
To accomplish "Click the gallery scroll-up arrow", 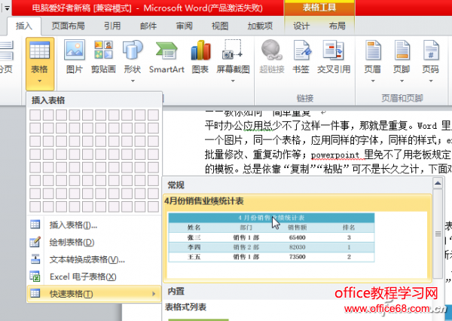I will tap(438, 183).
